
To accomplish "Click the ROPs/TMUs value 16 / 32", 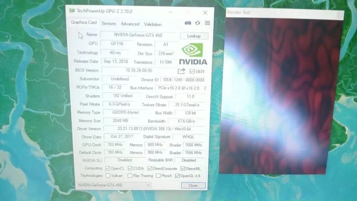I will [115, 87].
